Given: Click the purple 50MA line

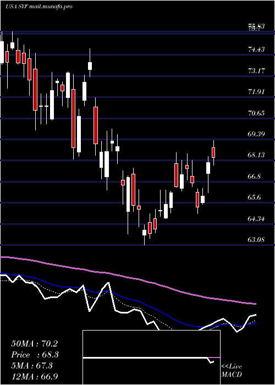Looking at the screenshot, I should pos(128,277).
